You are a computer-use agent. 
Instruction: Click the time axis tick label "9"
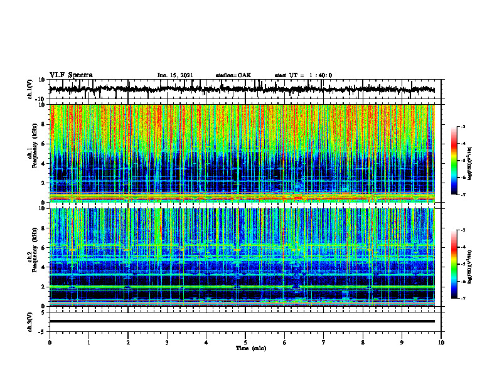click(x=402, y=343)
